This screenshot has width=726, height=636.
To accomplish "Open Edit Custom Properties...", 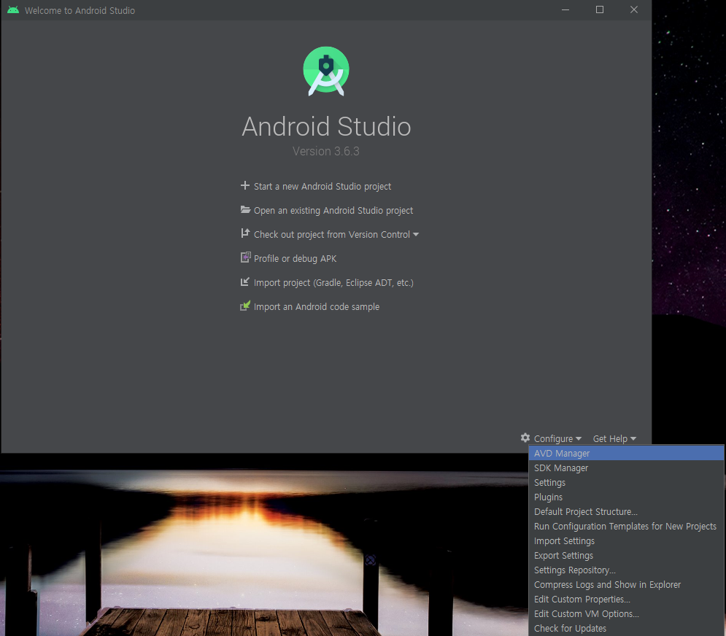I will point(626,599).
